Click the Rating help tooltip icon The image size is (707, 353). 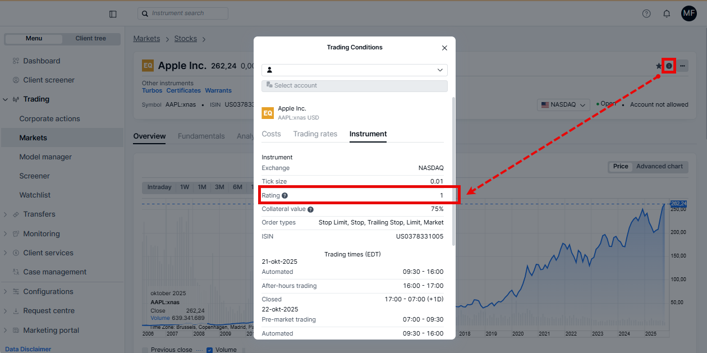pyautogui.click(x=284, y=195)
